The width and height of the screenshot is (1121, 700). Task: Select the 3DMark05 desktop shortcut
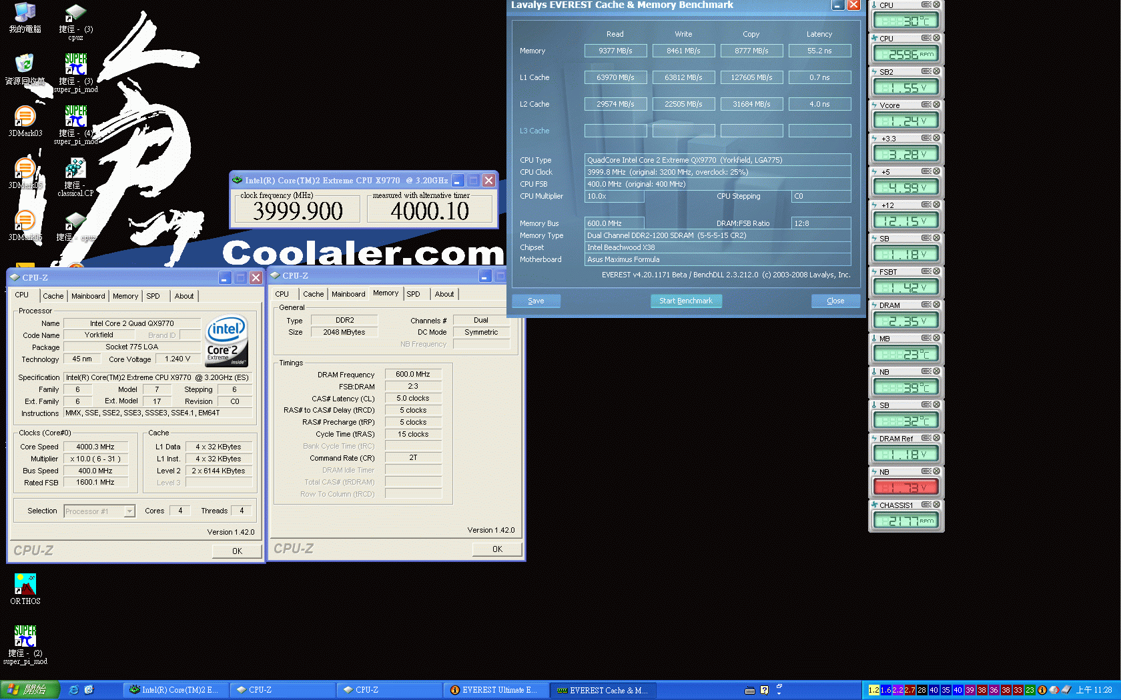[x=25, y=173]
